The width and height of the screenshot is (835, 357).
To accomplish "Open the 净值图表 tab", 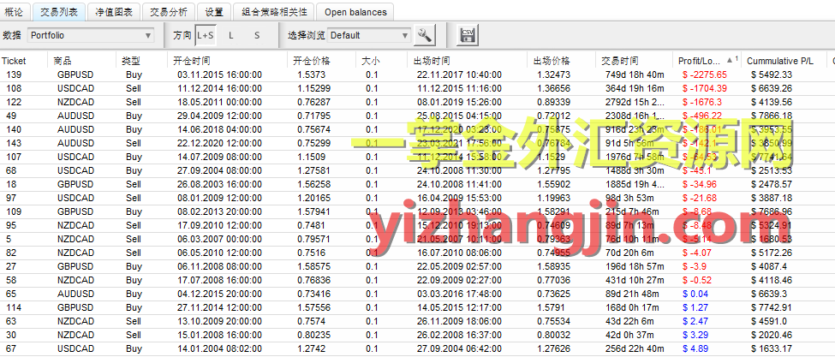I will (114, 12).
